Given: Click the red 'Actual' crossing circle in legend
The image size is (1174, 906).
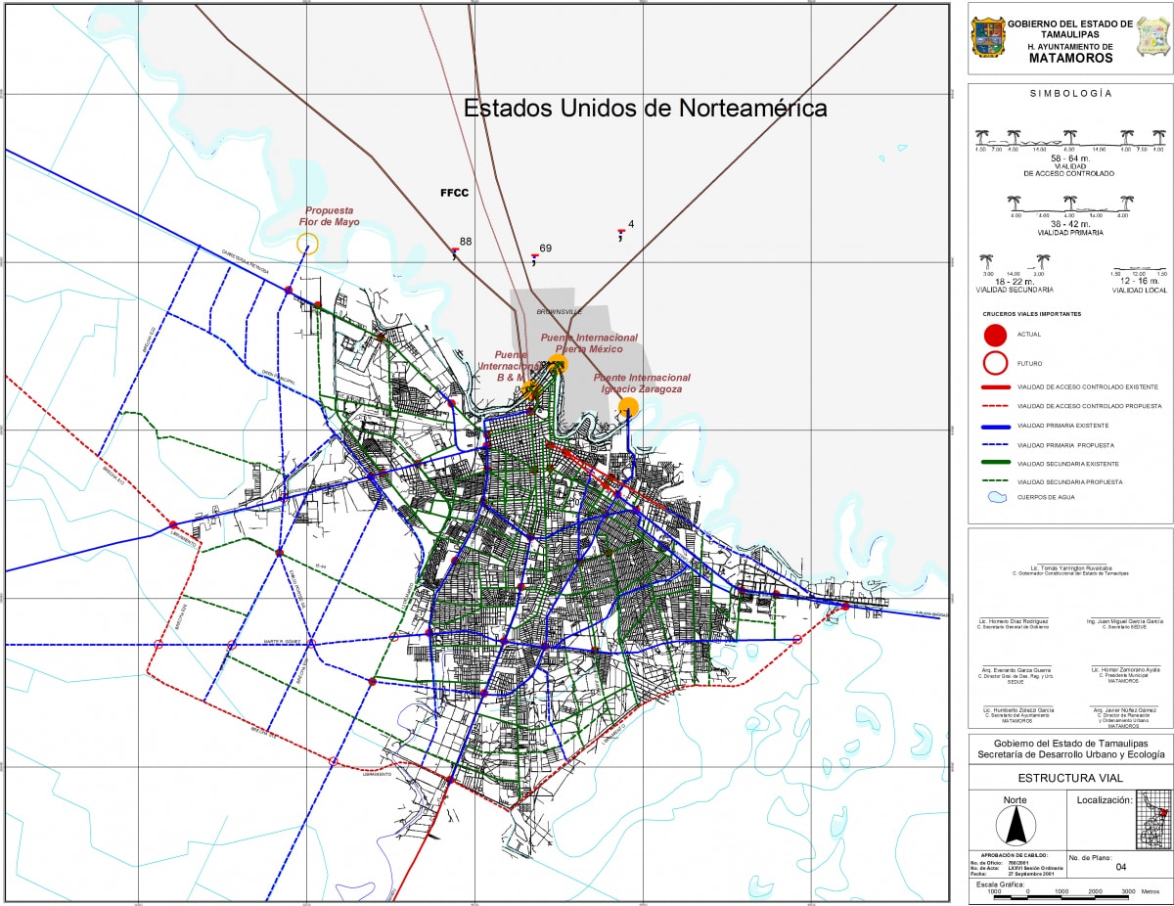Looking at the screenshot, I should pyautogui.click(x=995, y=335).
